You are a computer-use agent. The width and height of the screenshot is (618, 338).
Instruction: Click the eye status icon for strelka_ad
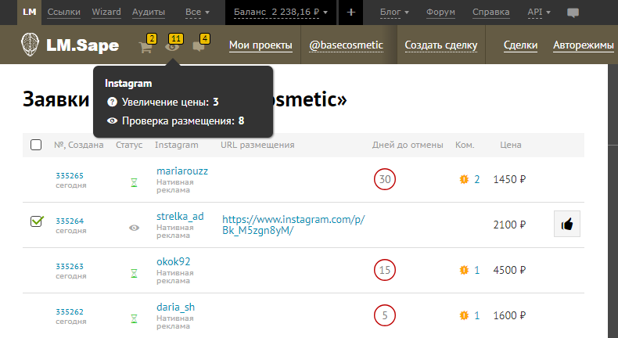click(134, 228)
